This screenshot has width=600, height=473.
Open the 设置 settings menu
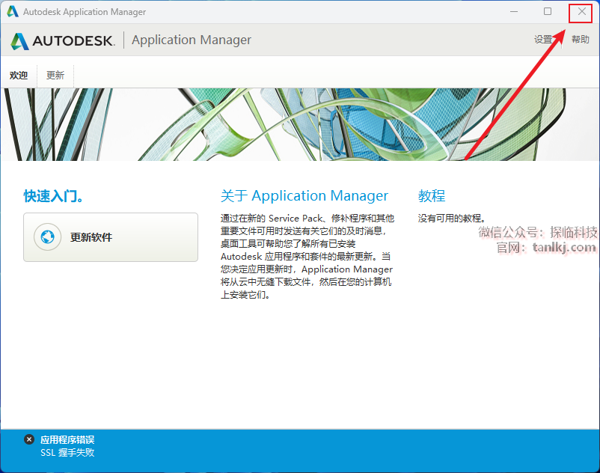tap(543, 40)
